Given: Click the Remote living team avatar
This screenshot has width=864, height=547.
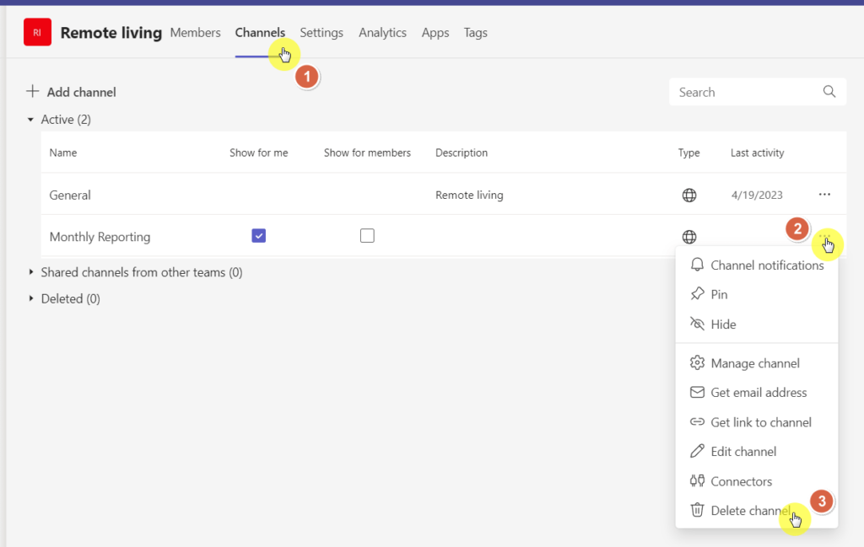Looking at the screenshot, I should pos(37,32).
